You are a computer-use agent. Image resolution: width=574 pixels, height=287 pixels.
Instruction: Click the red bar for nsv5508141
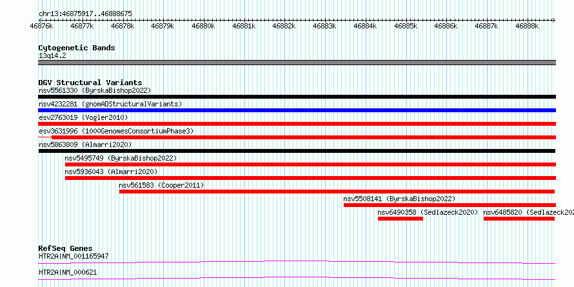pos(450,205)
